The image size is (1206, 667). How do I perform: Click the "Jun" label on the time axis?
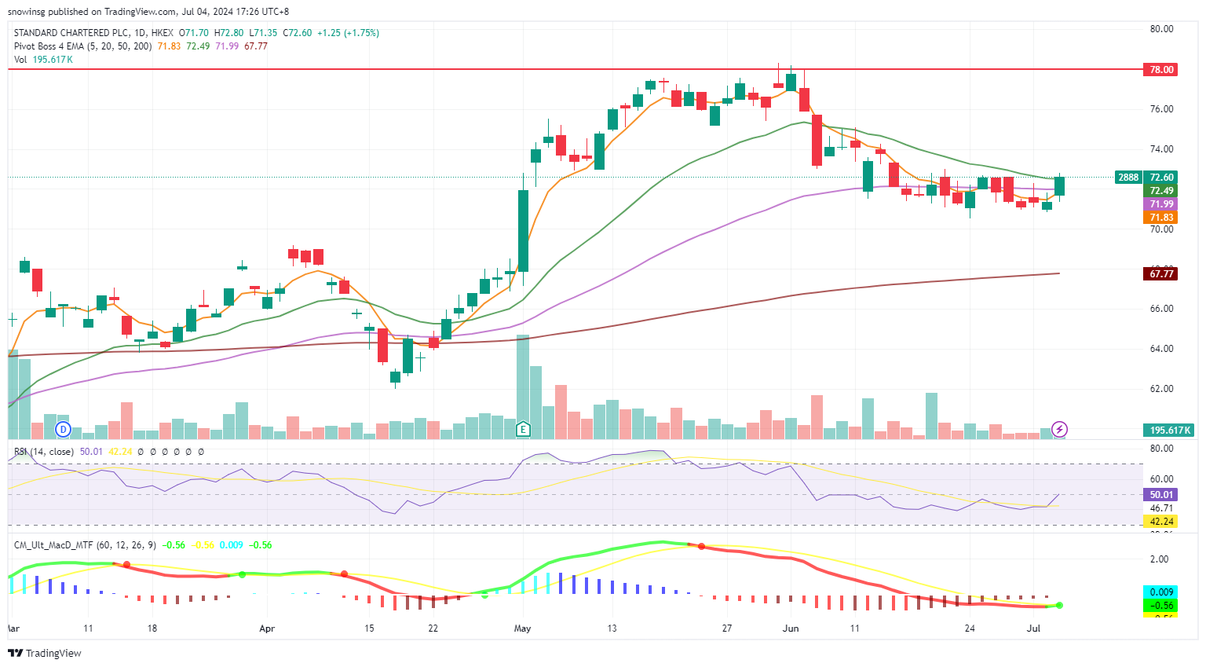(x=791, y=629)
